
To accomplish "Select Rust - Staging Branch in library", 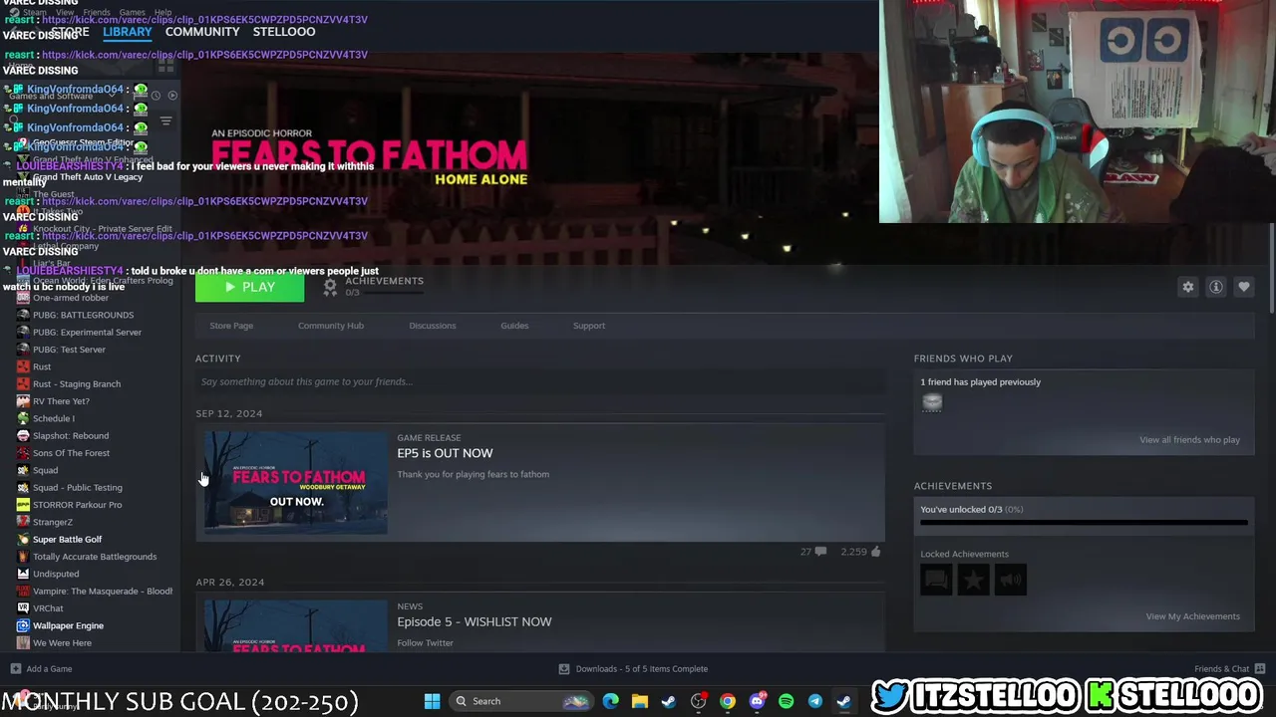I will point(77,383).
